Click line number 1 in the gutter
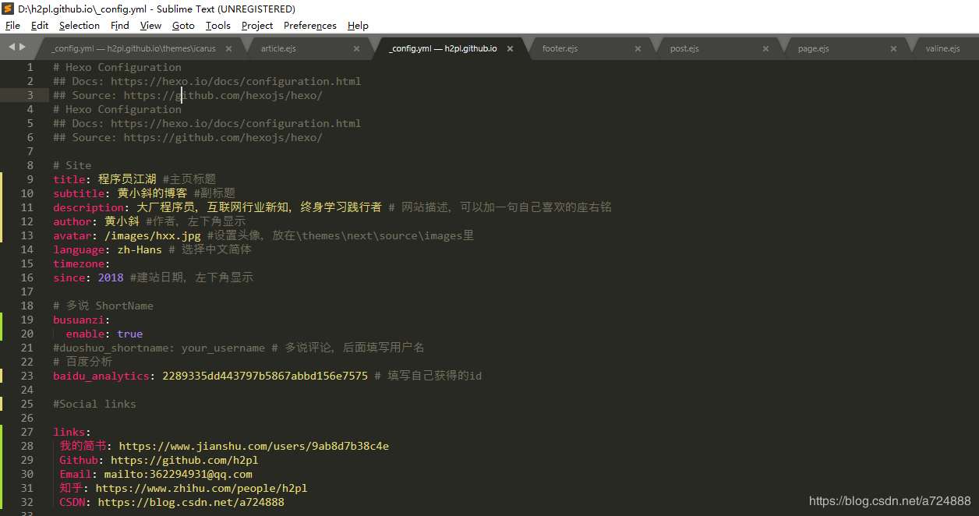This screenshot has height=516, width=979. tap(30, 67)
